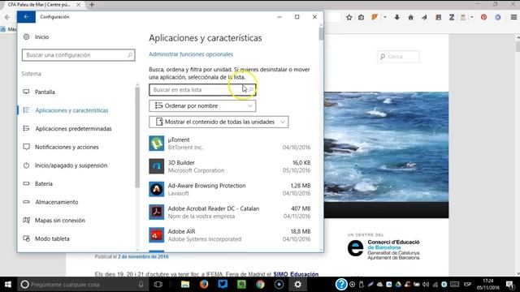Open Task View on the taskbar
Viewport: 520px width, 292px height.
158,285
